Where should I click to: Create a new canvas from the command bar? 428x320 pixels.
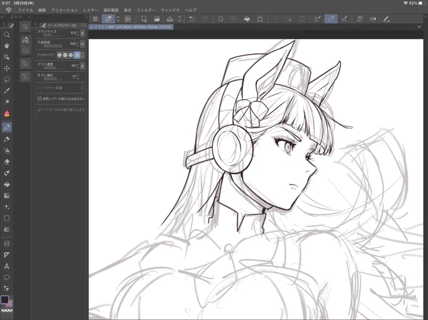[x=144, y=19]
